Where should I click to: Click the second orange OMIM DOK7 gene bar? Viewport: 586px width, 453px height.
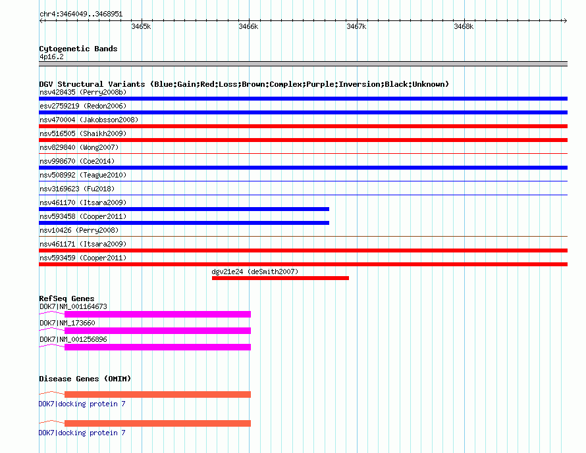pos(157,423)
